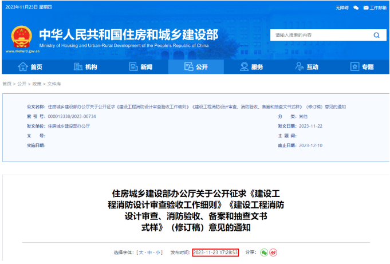
Task: Open the 专题 navigation tab
Action: (x=362, y=67)
